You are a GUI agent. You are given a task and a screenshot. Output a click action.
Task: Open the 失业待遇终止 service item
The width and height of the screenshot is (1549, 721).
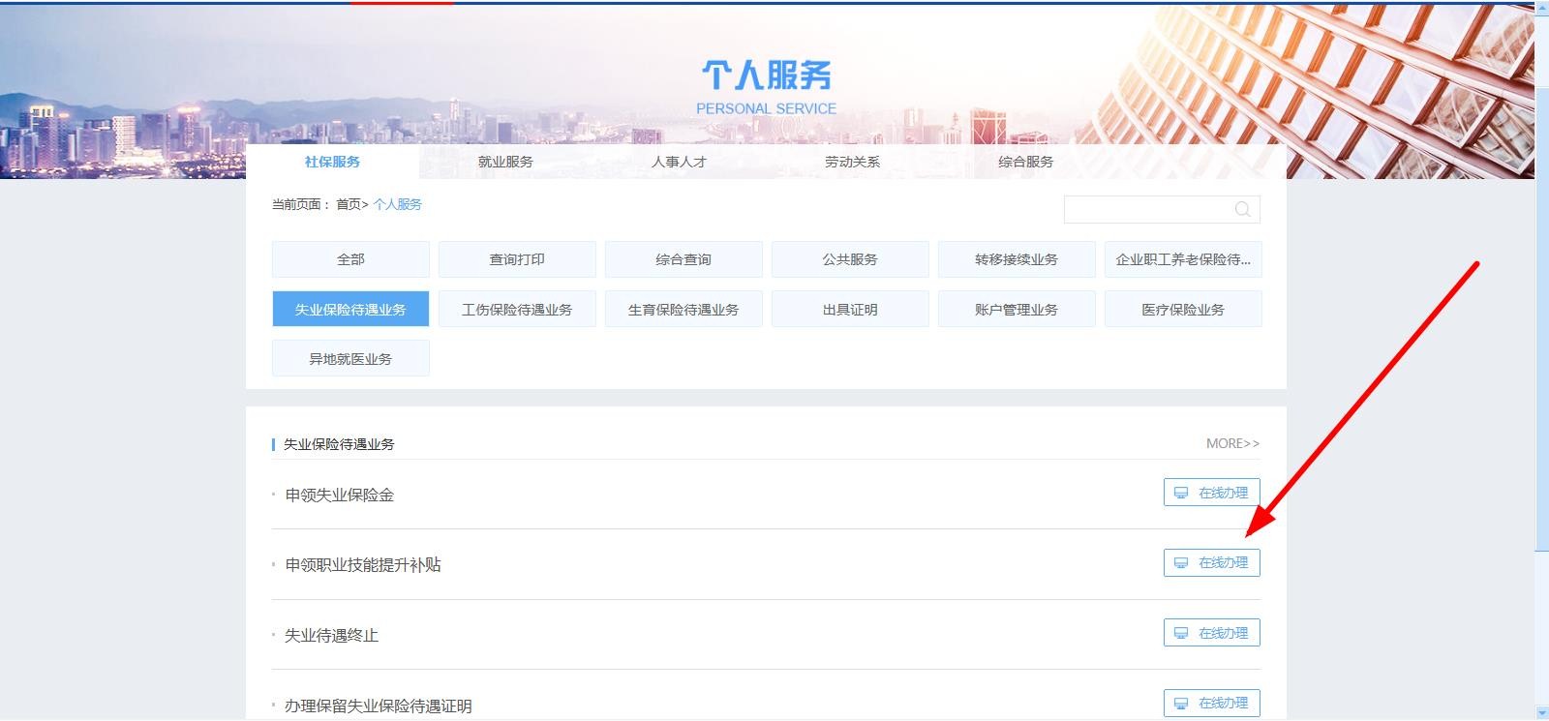point(332,636)
